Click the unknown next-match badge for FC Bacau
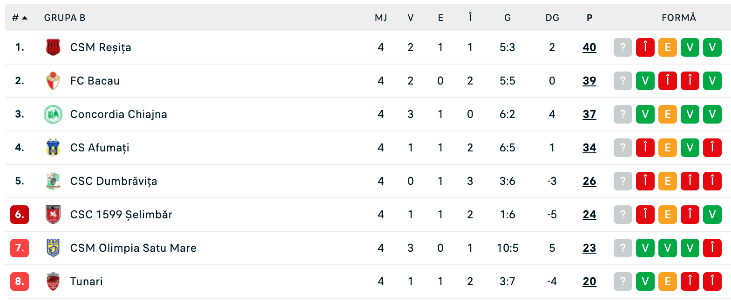Viewport: 731px width, 301px height. 623,81
